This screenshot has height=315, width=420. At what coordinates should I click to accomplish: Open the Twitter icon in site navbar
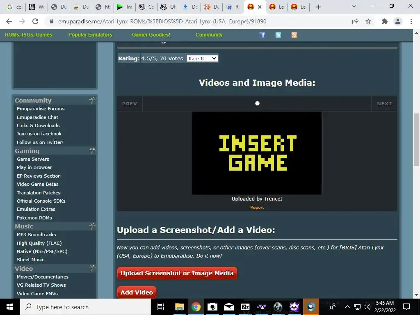click(x=278, y=35)
